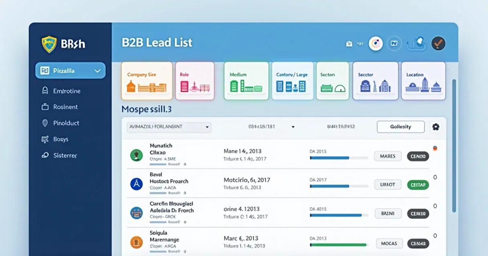Screen dimensions: 488x256
Task: Click the lock icon beside Emirotine
Action: pos(45,91)
